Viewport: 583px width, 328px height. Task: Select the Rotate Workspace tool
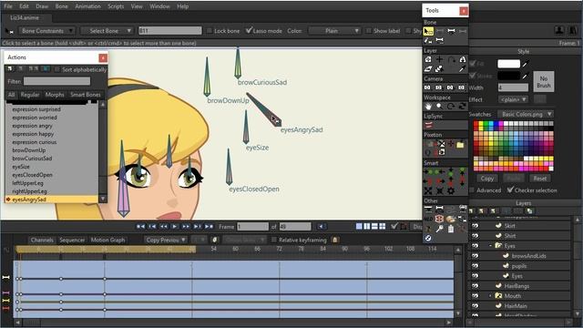[x=451, y=107]
